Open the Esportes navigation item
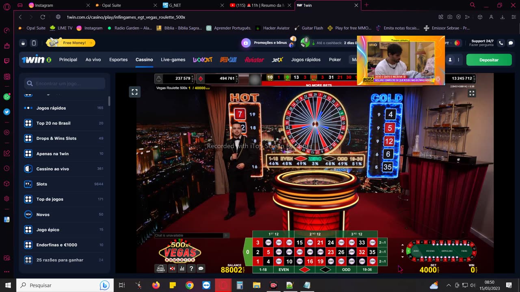Image resolution: width=520 pixels, height=292 pixels. 118,60
